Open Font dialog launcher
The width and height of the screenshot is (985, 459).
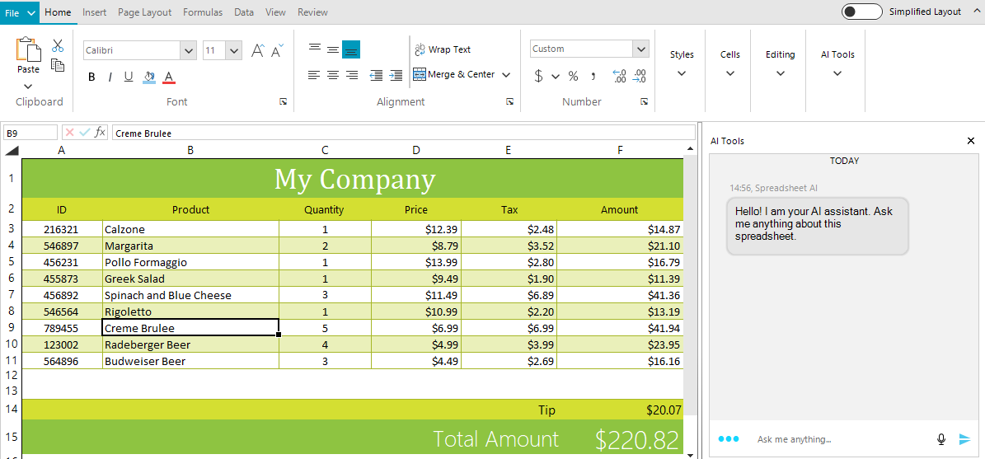[x=284, y=101]
